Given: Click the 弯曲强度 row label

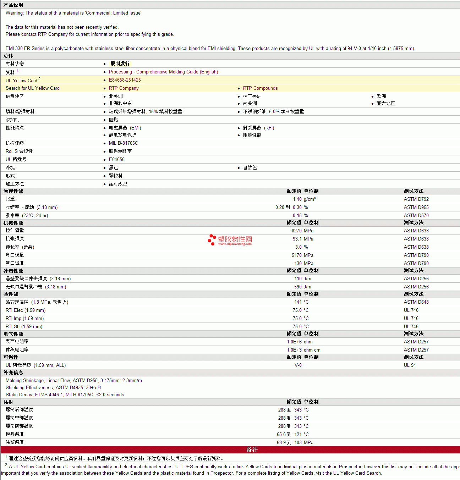Looking at the screenshot, I should coord(15,263).
